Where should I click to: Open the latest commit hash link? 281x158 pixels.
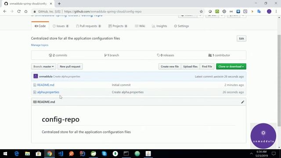point(218,76)
